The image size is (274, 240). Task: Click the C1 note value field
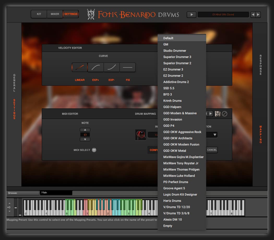point(85,134)
